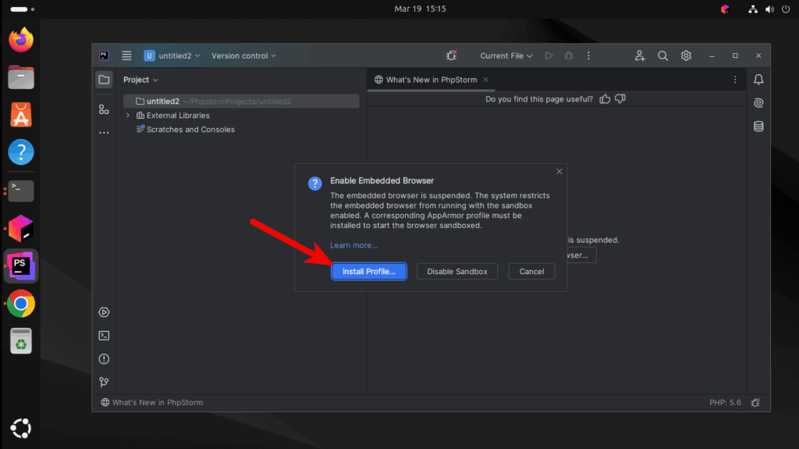Select the untitled2 project root folder
The height and width of the screenshot is (449, 799).
(241, 101)
